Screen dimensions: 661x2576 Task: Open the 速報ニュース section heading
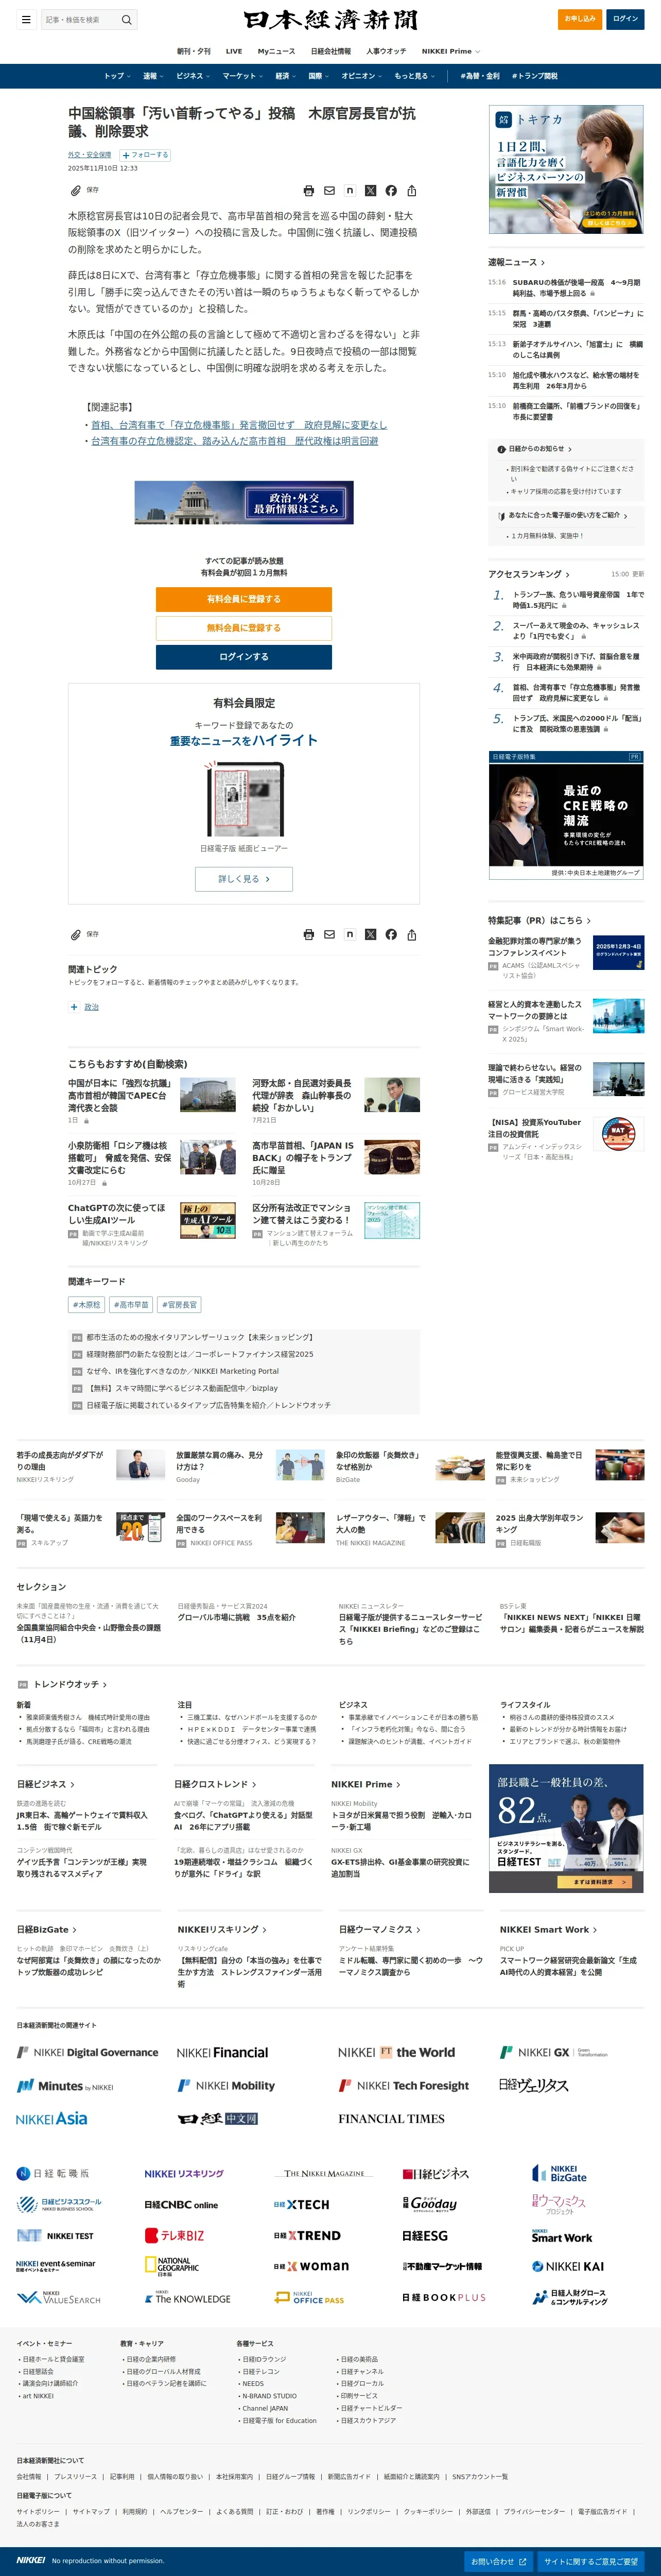[x=516, y=262]
